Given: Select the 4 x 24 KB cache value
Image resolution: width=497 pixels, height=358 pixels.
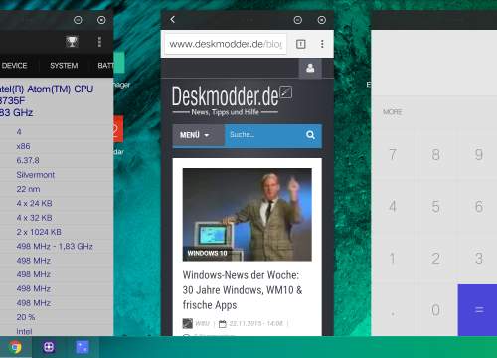Looking at the screenshot, I should 34,203.
